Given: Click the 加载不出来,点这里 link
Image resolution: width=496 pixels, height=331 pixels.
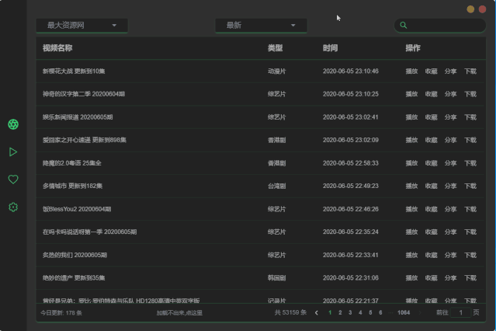Looking at the screenshot, I should tap(179, 312).
